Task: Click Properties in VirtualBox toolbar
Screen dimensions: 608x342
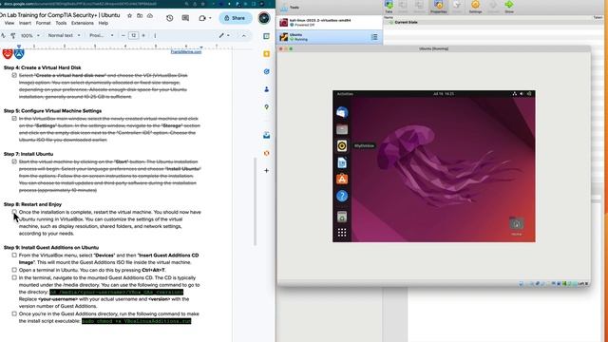Action: tap(439, 7)
